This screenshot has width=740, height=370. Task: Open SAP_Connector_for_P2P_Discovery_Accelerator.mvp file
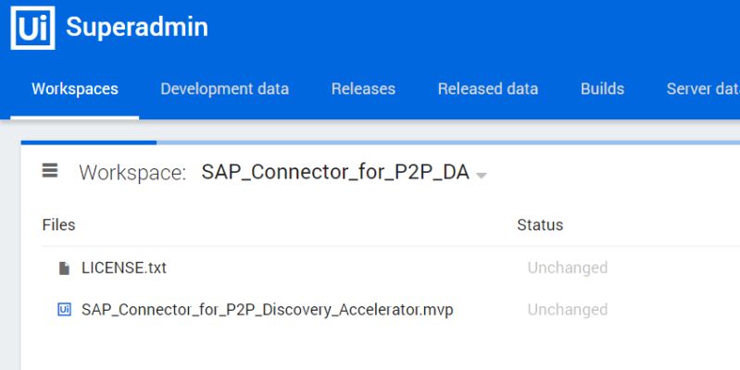click(267, 310)
